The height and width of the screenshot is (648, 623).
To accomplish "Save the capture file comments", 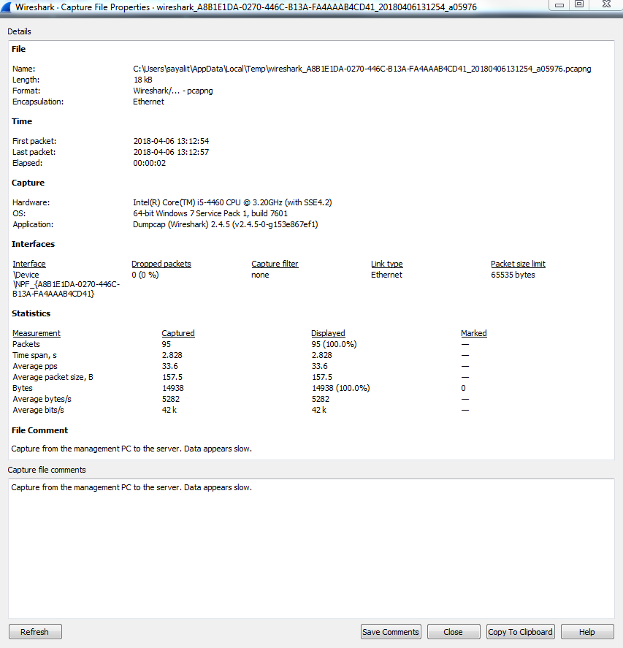I will point(391,631).
